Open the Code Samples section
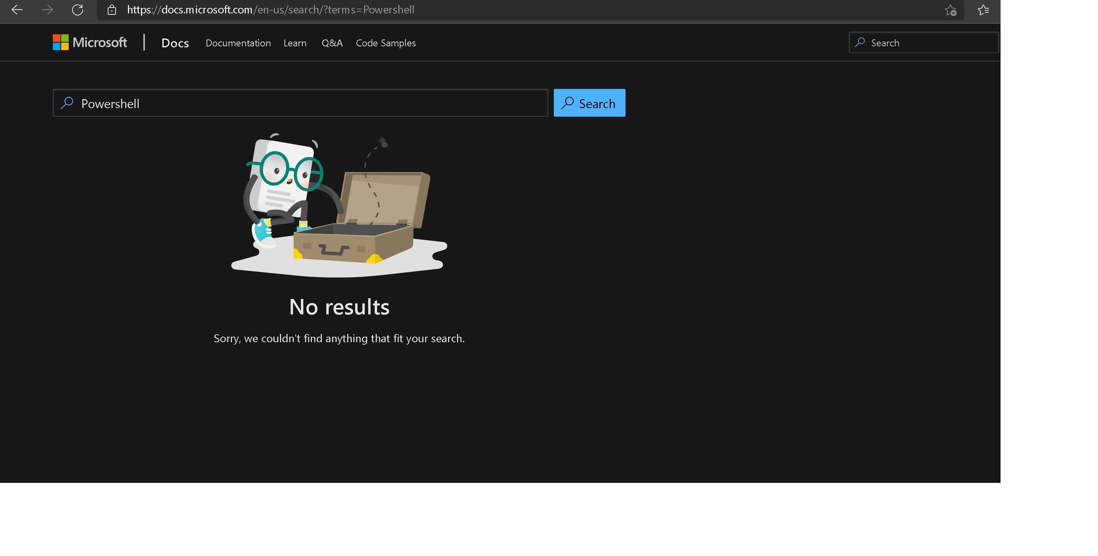 pos(386,43)
